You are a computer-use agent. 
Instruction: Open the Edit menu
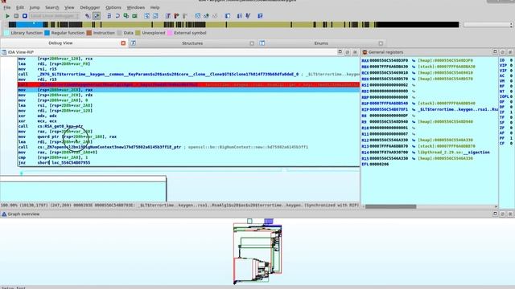coord(20,7)
